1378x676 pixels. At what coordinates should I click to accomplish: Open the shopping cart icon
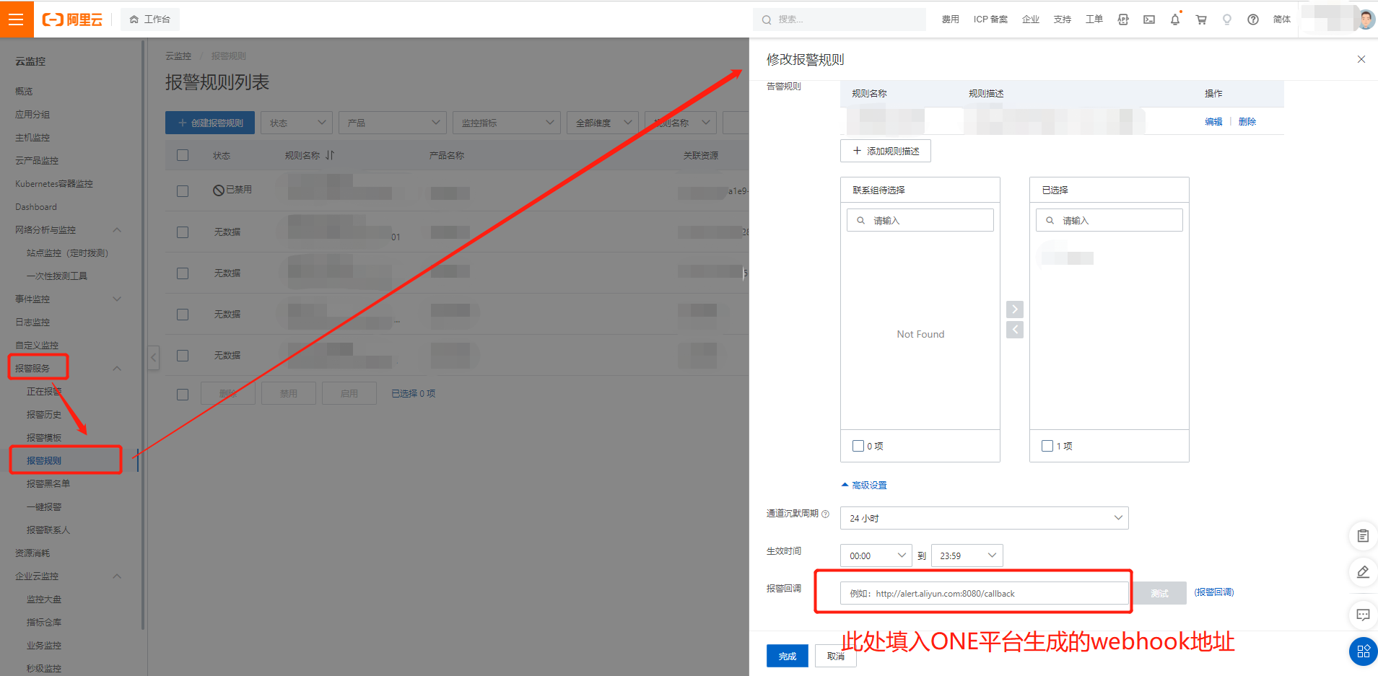pos(1201,19)
